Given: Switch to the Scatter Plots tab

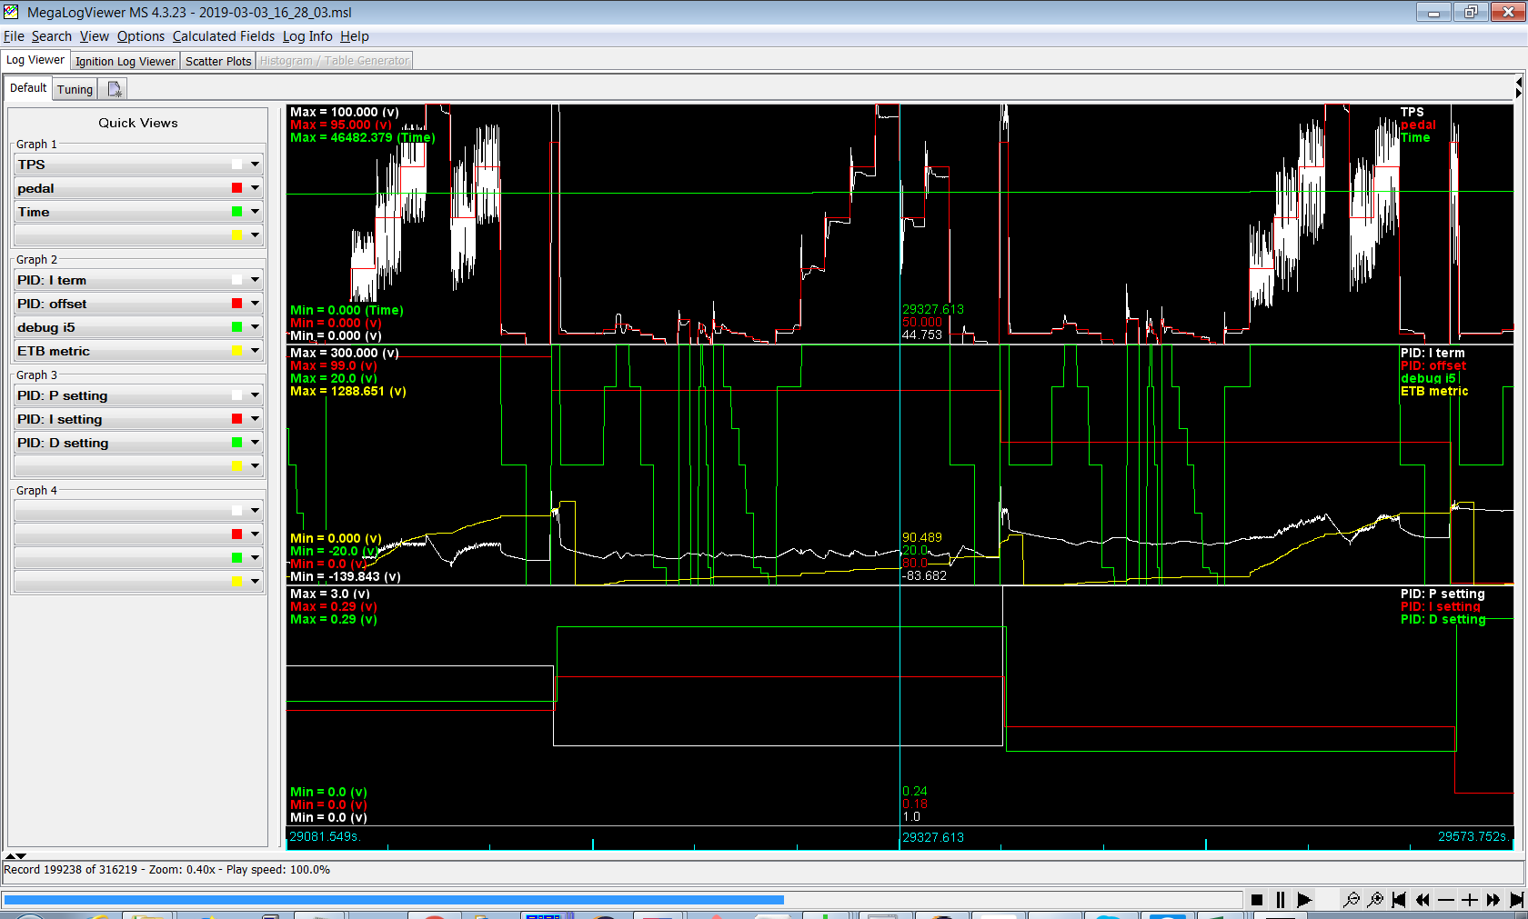Looking at the screenshot, I should (218, 61).
